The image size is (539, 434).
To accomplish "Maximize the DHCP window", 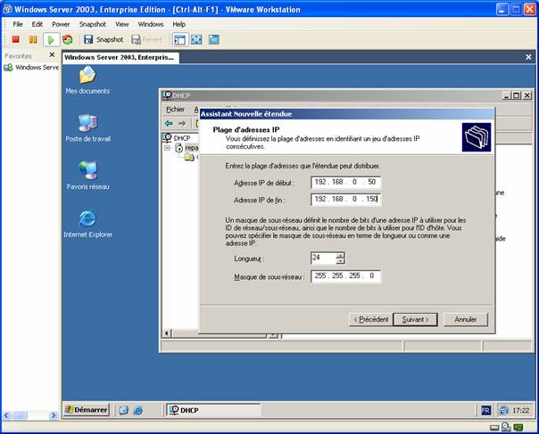I will tap(517, 95).
